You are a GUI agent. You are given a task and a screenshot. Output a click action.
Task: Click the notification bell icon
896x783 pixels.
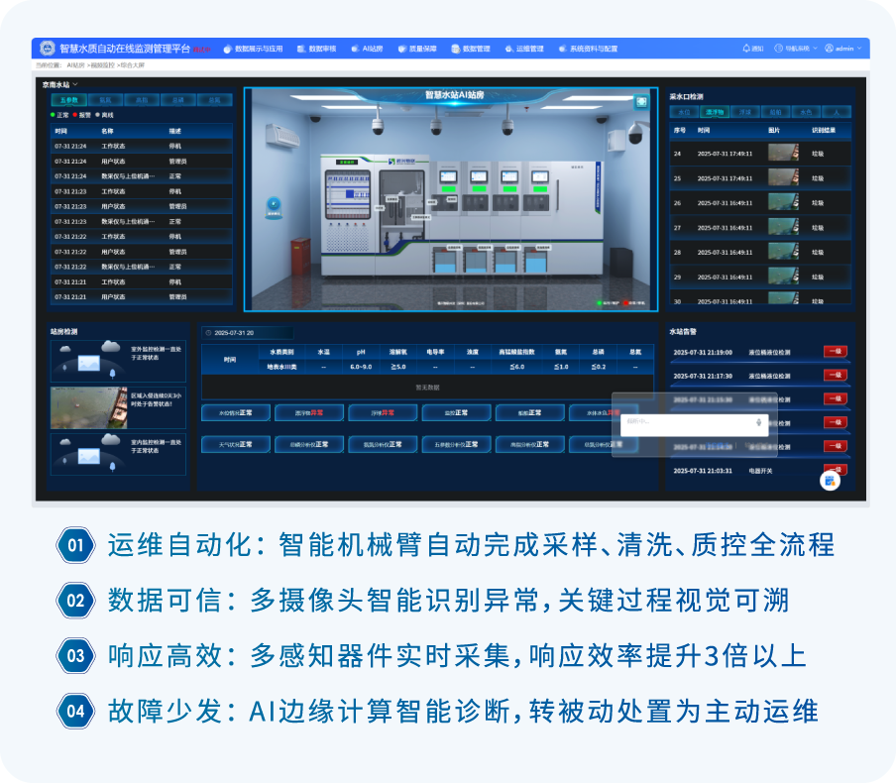[x=746, y=48]
